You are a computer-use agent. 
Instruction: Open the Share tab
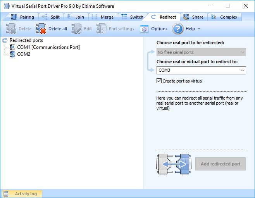[x=193, y=17]
